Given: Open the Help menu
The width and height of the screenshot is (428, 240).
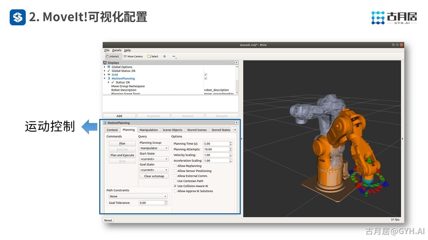Looking at the screenshot, I should tap(127, 50).
